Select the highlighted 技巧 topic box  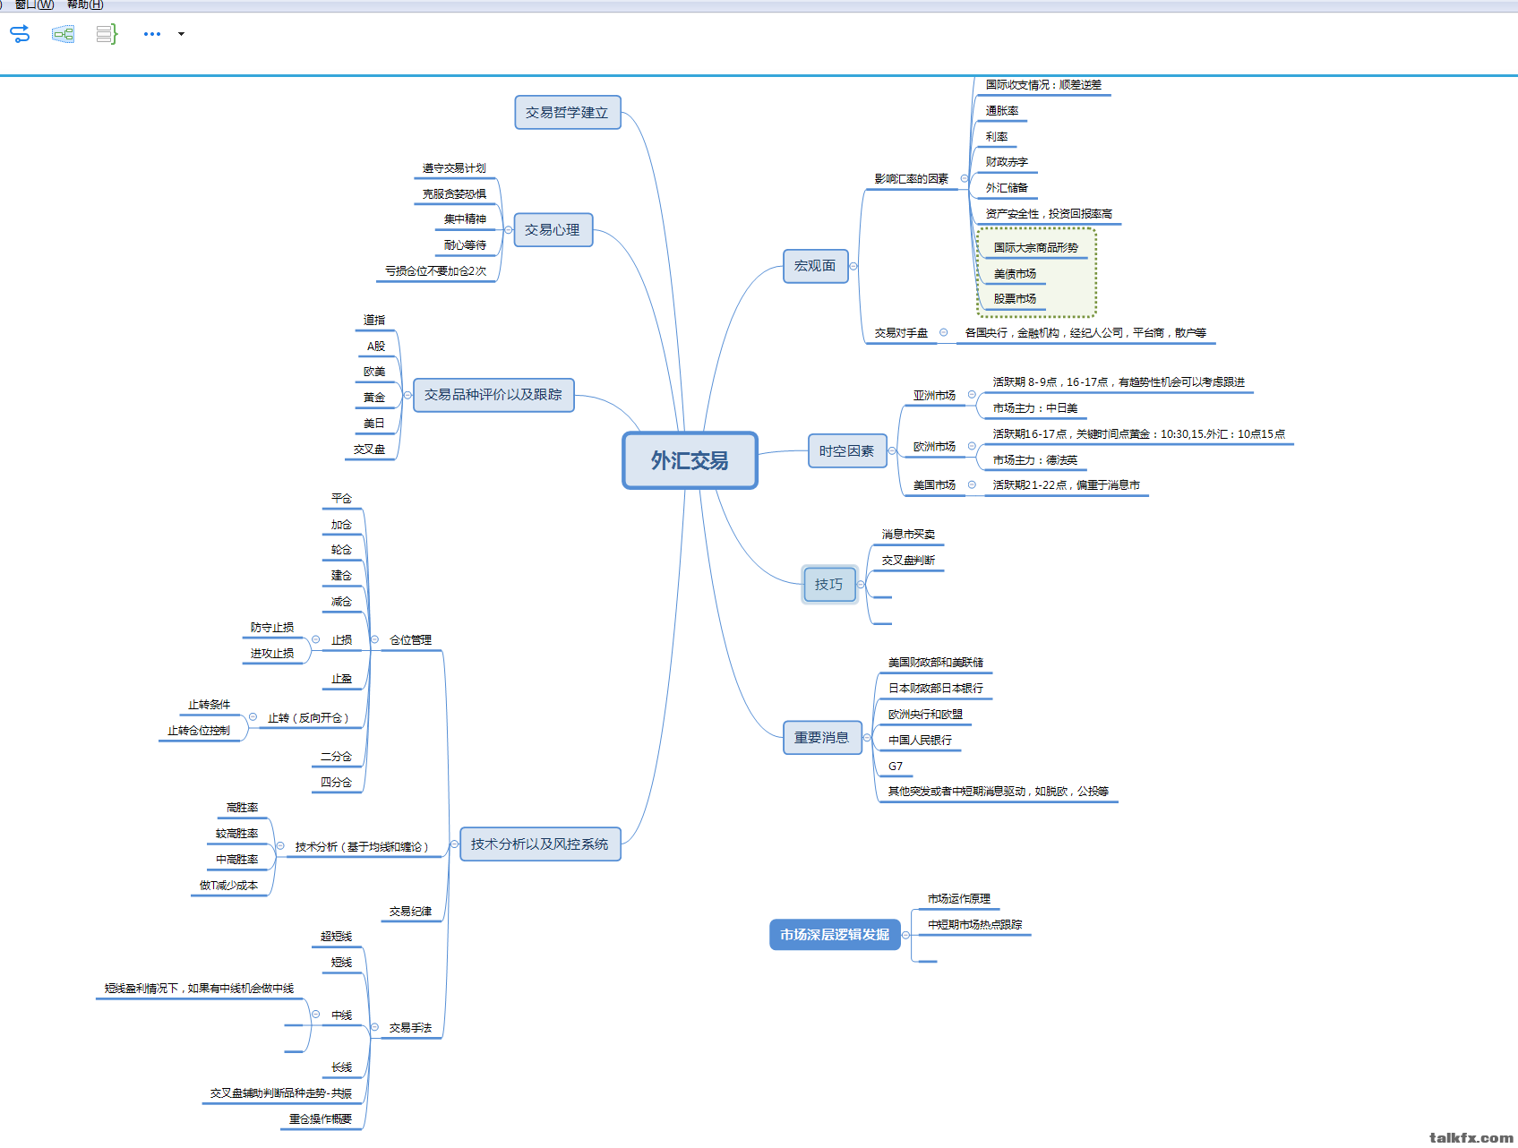click(829, 585)
